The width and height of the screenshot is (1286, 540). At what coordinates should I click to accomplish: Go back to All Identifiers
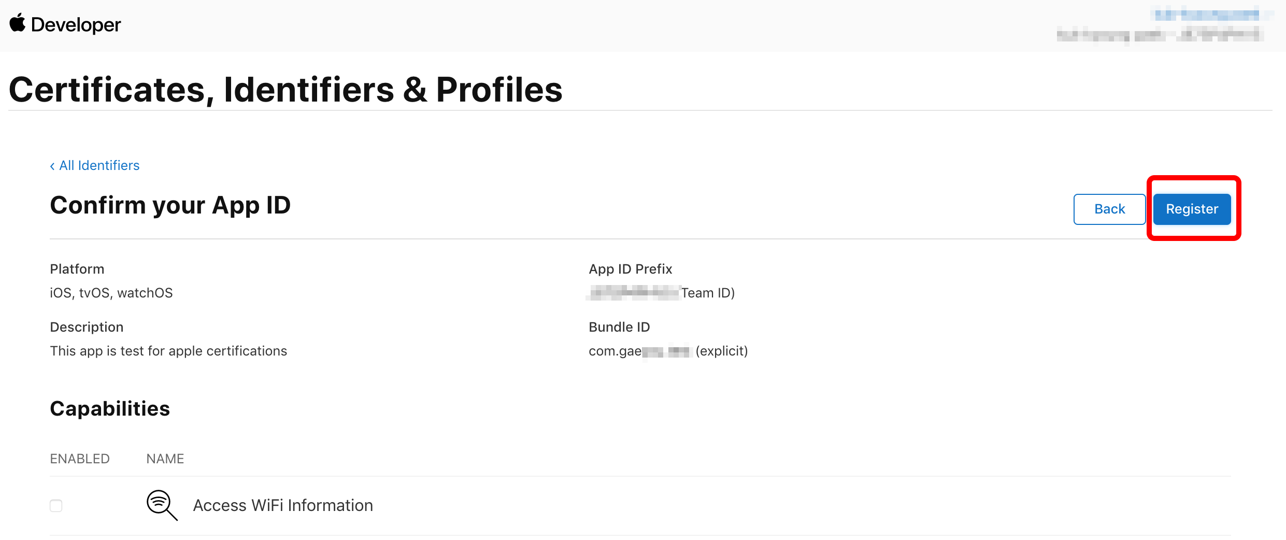(x=95, y=165)
